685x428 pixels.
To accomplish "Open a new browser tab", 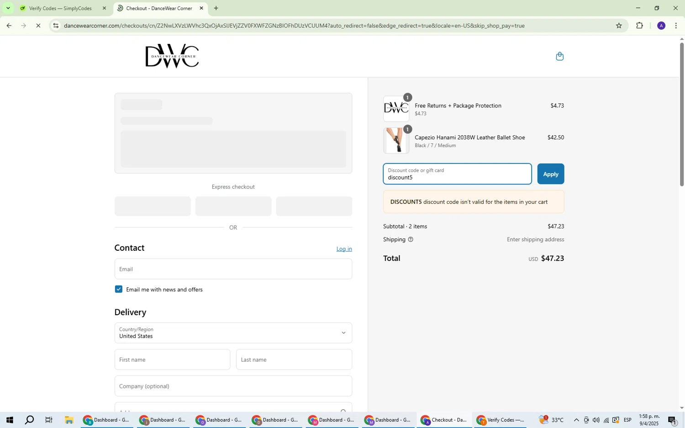I will (216, 8).
